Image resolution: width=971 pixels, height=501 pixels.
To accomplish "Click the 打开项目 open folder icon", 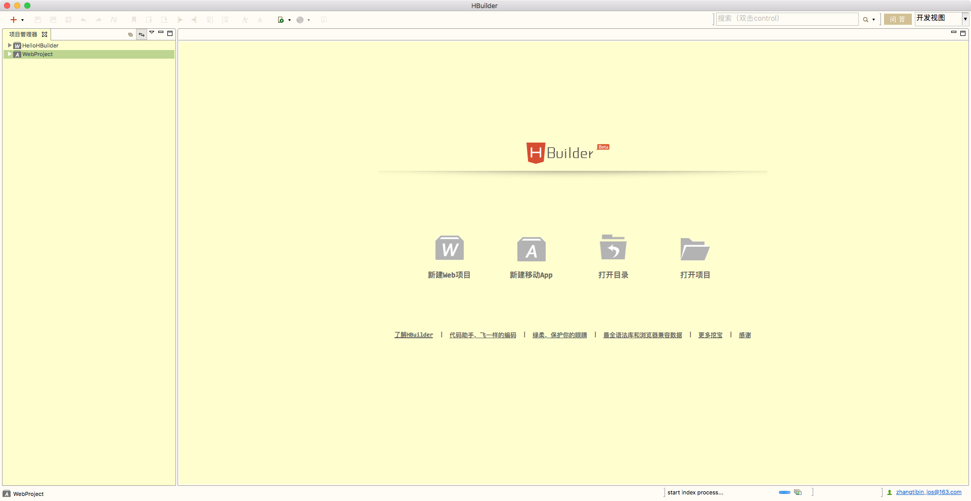I will coord(695,249).
